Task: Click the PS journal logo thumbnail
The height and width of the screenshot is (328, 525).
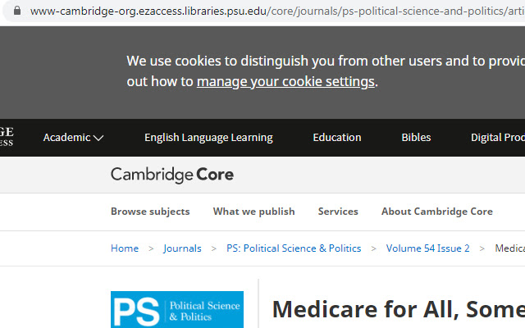Action: tap(177, 310)
